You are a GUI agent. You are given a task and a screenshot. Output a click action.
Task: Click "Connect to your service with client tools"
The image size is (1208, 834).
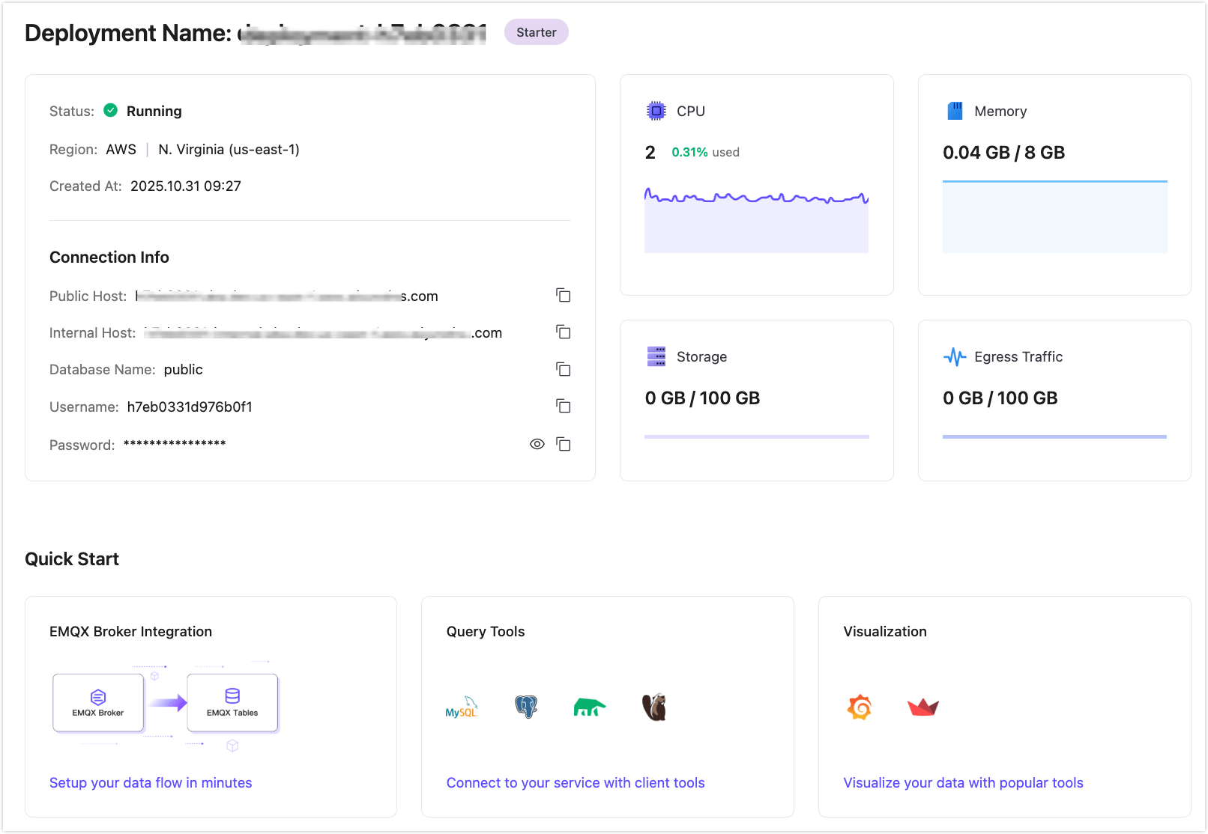(576, 782)
